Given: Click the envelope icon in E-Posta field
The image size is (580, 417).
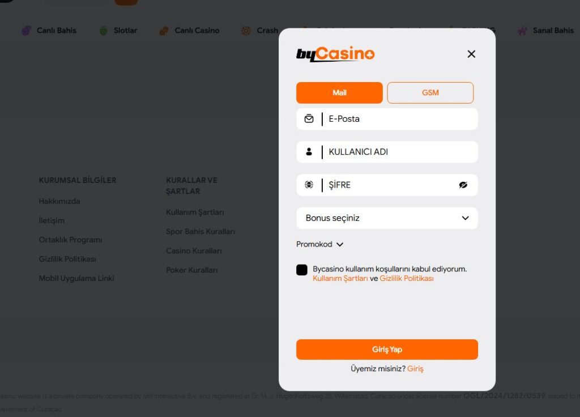Looking at the screenshot, I should (309, 119).
